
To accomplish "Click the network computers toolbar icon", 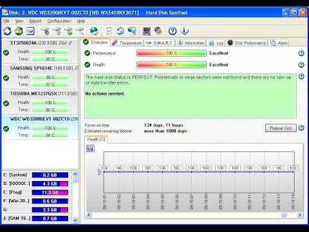I will pyautogui.click(x=132, y=31).
